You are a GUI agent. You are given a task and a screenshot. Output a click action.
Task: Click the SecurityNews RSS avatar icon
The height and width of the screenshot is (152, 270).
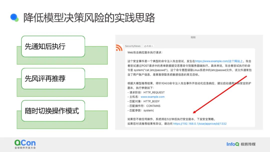pos(119,48)
